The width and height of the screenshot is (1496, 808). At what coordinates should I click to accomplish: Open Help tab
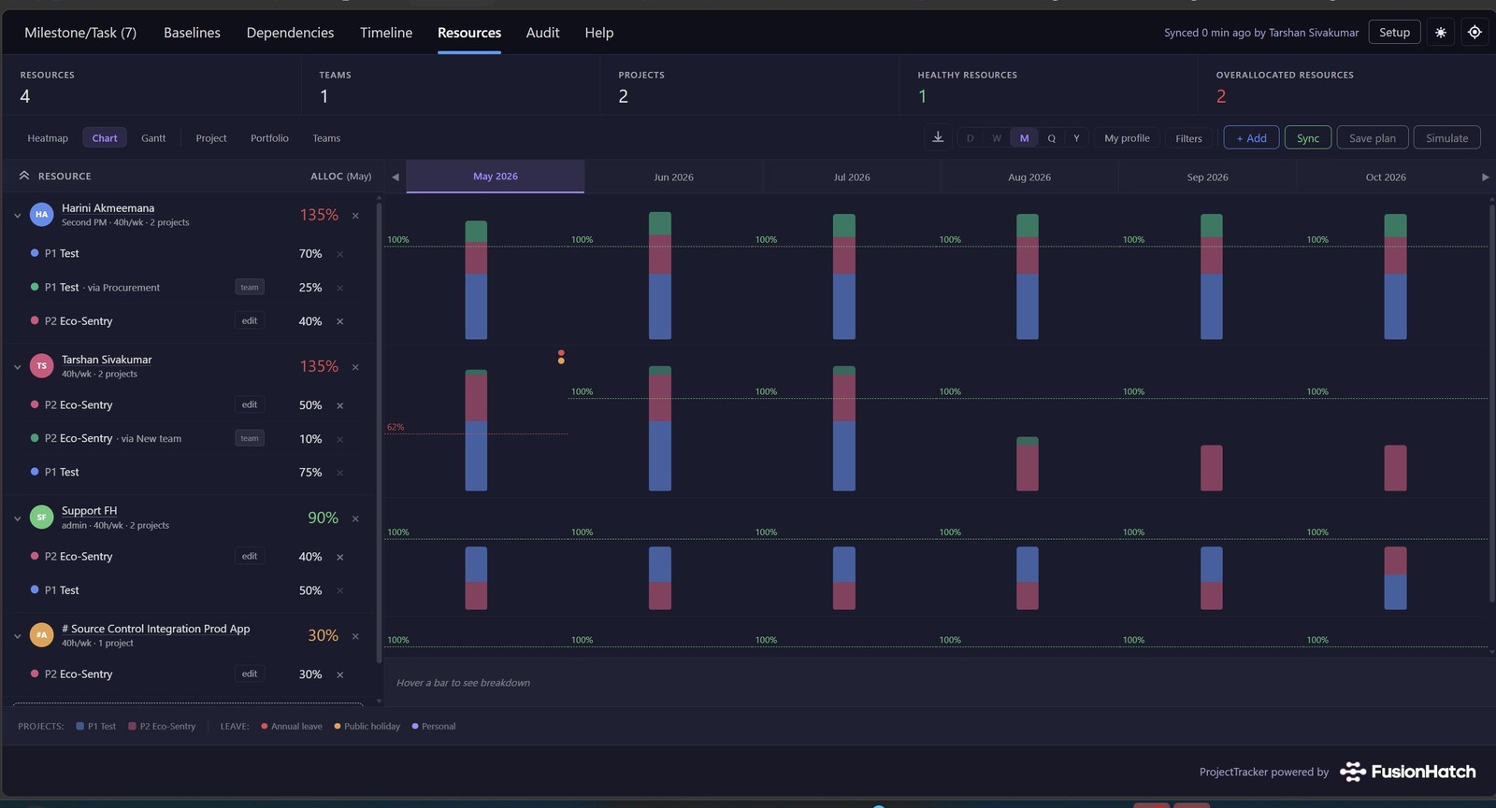tap(599, 33)
